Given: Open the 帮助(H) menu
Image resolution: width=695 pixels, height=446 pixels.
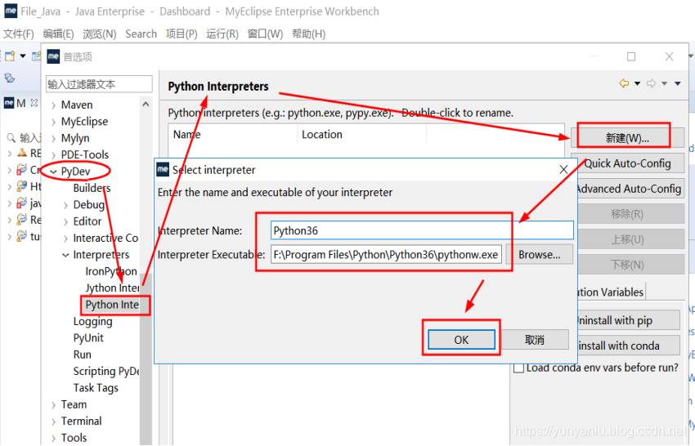Looking at the screenshot, I should click(x=308, y=34).
